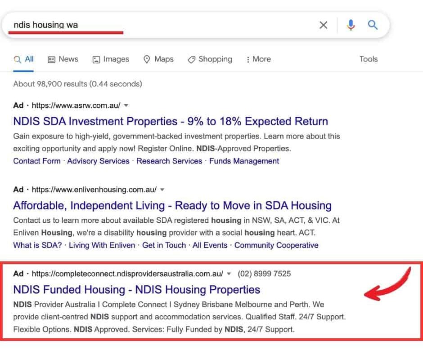The image size is (423, 349).
Task: Go to the Maps tab
Action: click(158, 59)
